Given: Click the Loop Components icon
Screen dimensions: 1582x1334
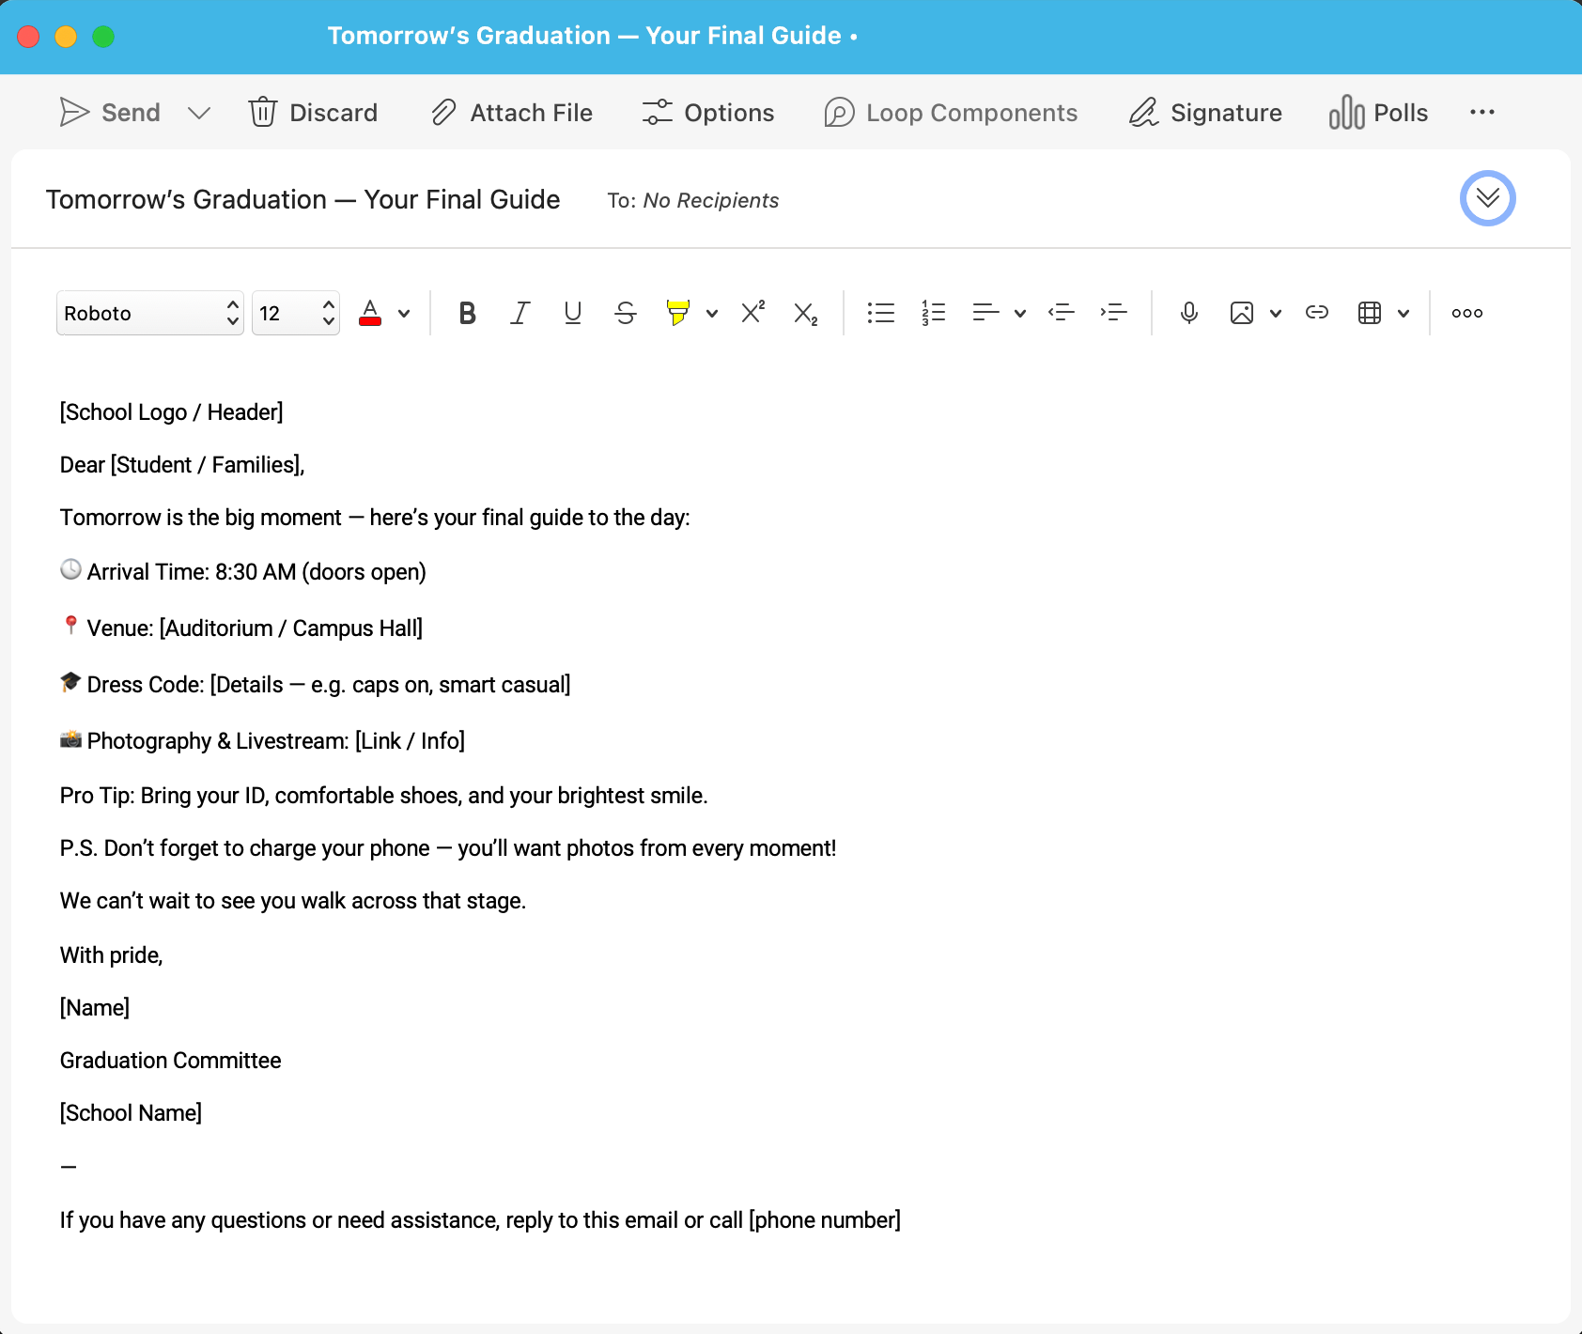Looking at the screenshot, I should click(839, 113).
